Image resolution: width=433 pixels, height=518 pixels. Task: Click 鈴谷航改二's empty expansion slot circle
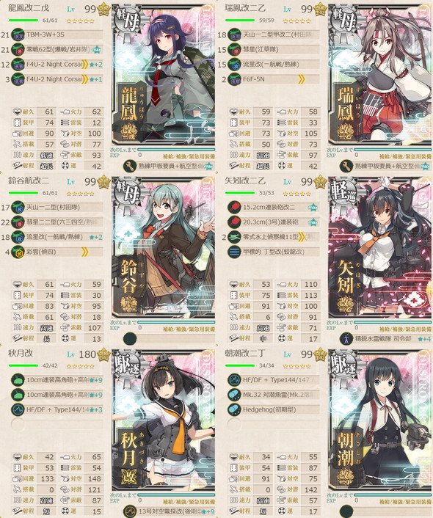click(130, 339)
